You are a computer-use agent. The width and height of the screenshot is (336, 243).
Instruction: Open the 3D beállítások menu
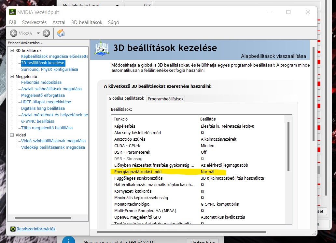coord(87,22)
